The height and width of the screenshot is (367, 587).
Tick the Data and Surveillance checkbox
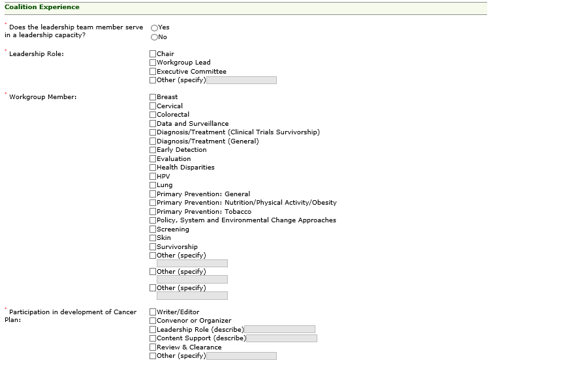(x=153, y=124)
